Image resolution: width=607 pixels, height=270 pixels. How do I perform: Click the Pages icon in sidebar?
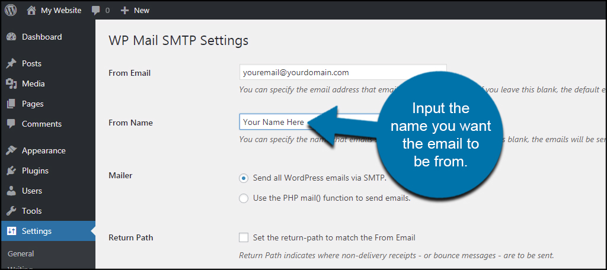tap(12, 104)
